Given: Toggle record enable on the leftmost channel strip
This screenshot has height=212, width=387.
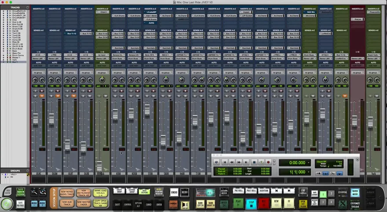Looking at the screenshot, I should point(41,91).
